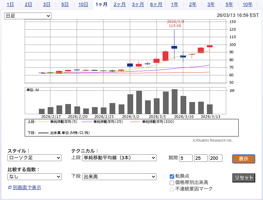Click the tallest volume bar in chart
The image size is (263, 200).
[x=174, y=101]
